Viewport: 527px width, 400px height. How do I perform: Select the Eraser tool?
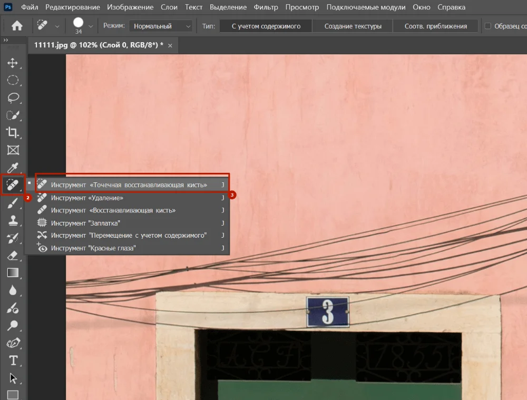[x=12, y=256]
